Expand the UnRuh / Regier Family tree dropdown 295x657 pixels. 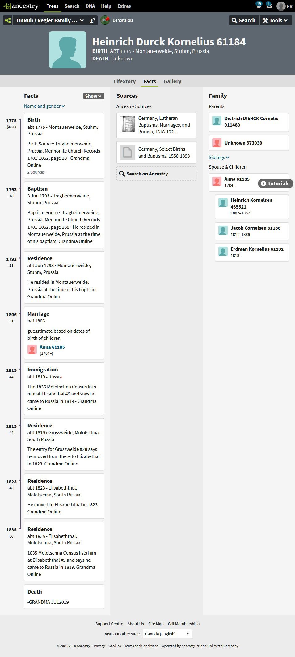pyautogui.click(x=50, y=20)
